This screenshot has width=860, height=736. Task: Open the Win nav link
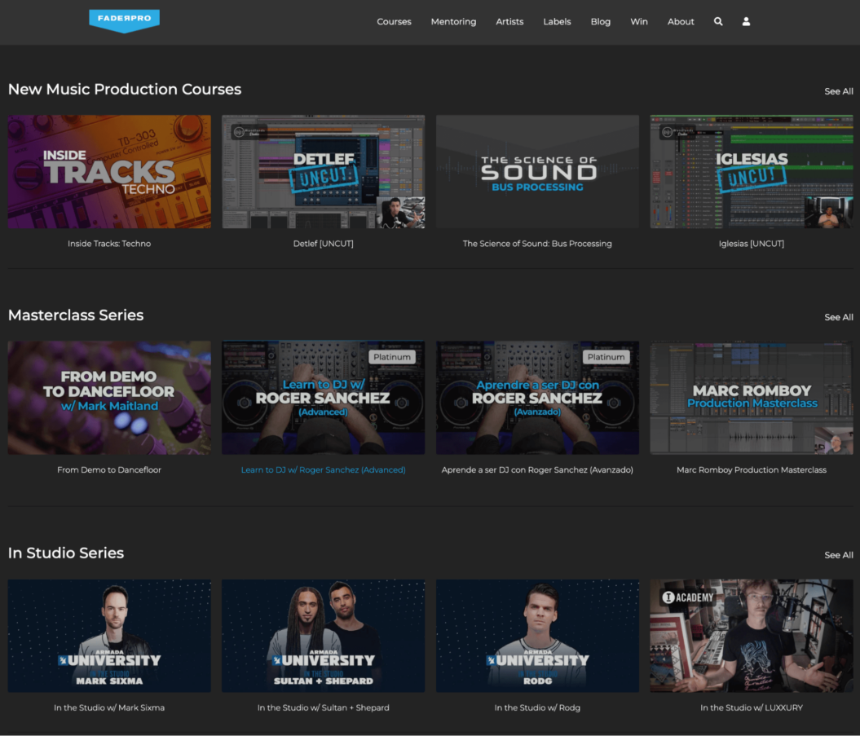point(639,21)
